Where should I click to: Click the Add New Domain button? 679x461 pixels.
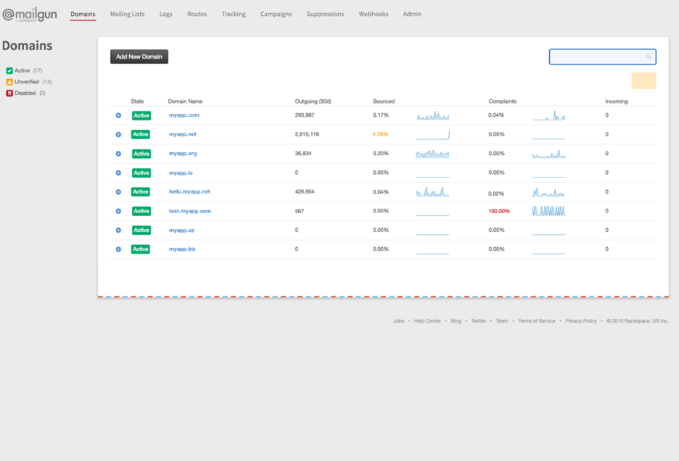(139, 56)
